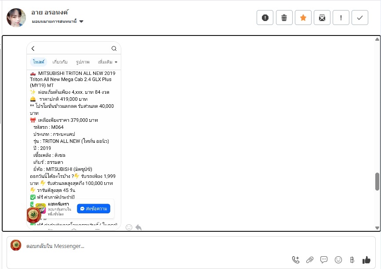The height and width of the screenshot is (269, 381).
Task: Click the ราคาปกติ 419,000 บาท line
Action: click(x=63, y=99)
